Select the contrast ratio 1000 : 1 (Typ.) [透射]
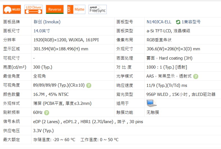The width and height of the screenshot is (221, 149). point(167,67)
